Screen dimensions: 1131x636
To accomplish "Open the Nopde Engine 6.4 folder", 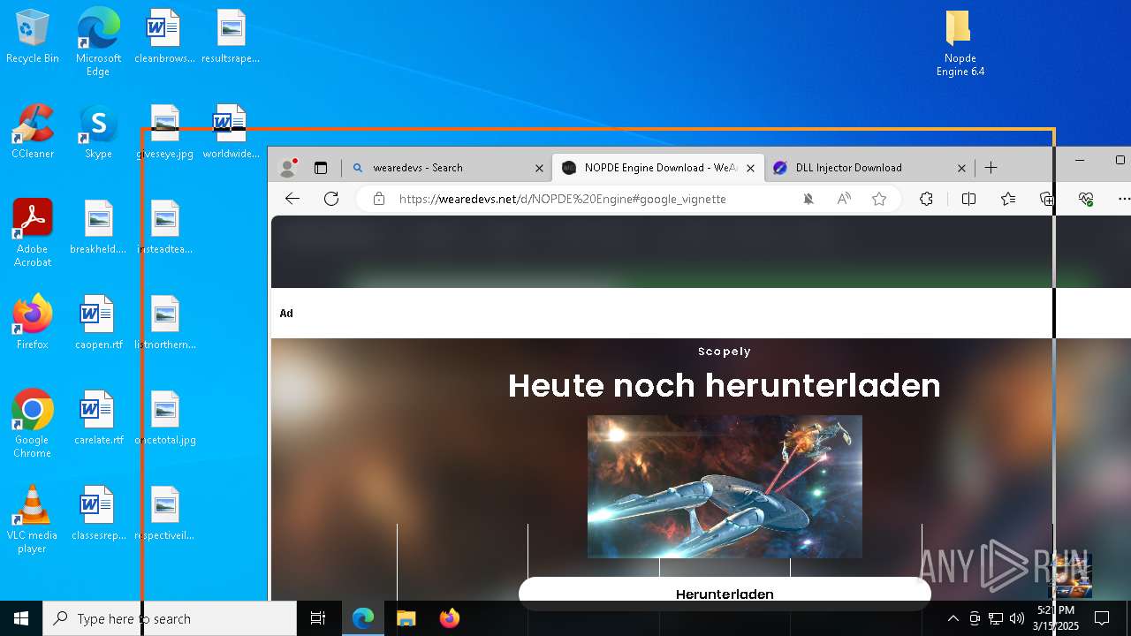I will point(960,43).
